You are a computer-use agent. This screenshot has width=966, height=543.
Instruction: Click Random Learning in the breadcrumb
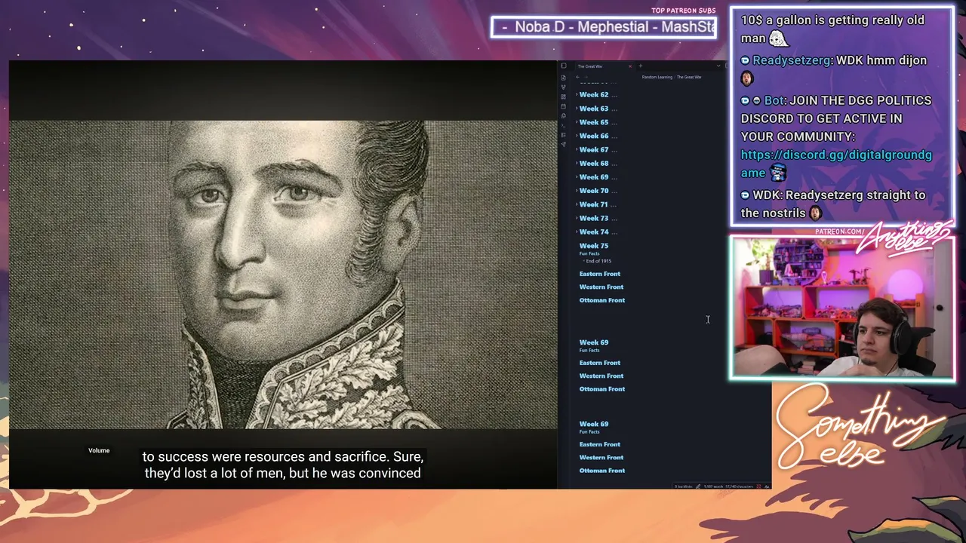(x=657, y=77)
